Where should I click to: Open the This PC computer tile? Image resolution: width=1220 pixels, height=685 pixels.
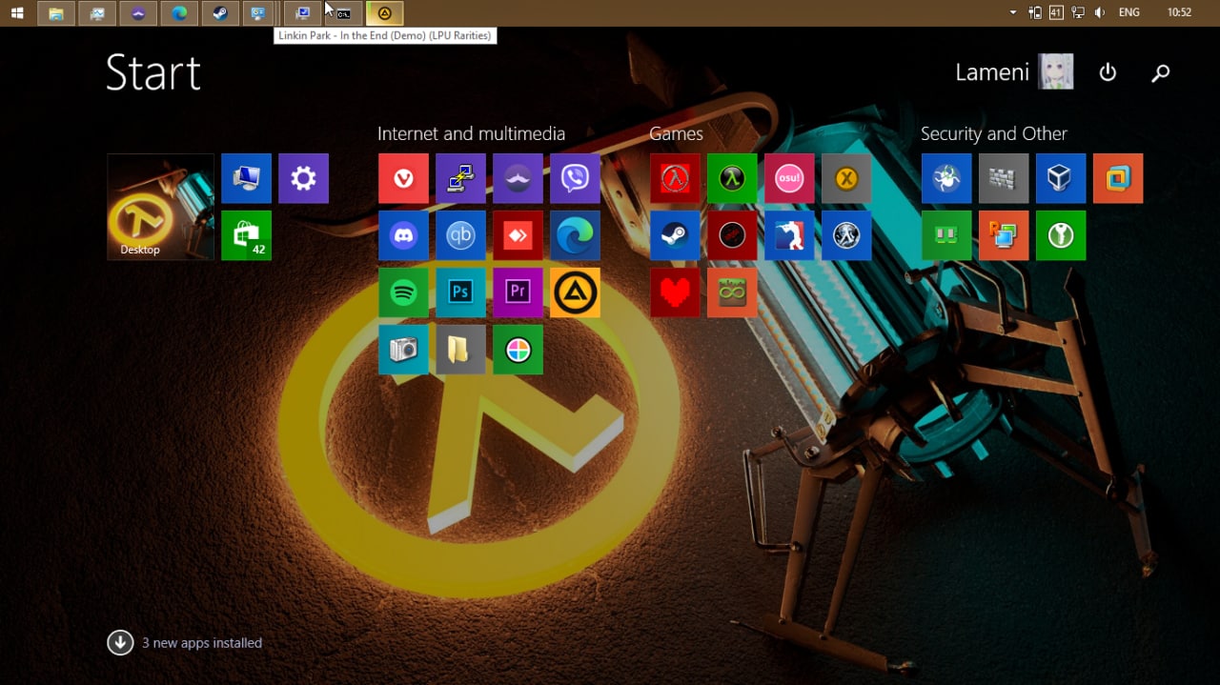pos(246,178)
